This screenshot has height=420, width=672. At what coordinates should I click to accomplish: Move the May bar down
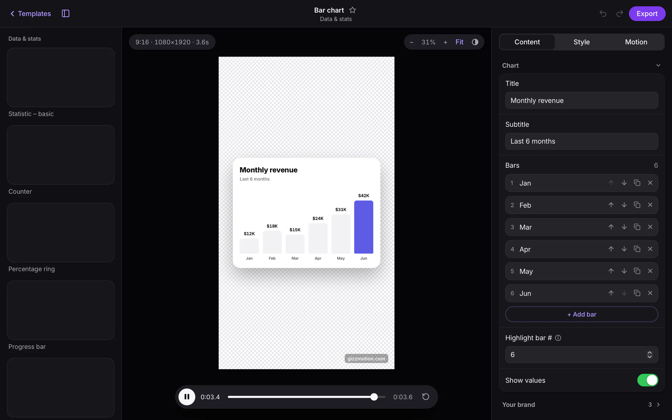tap(624, 271)
